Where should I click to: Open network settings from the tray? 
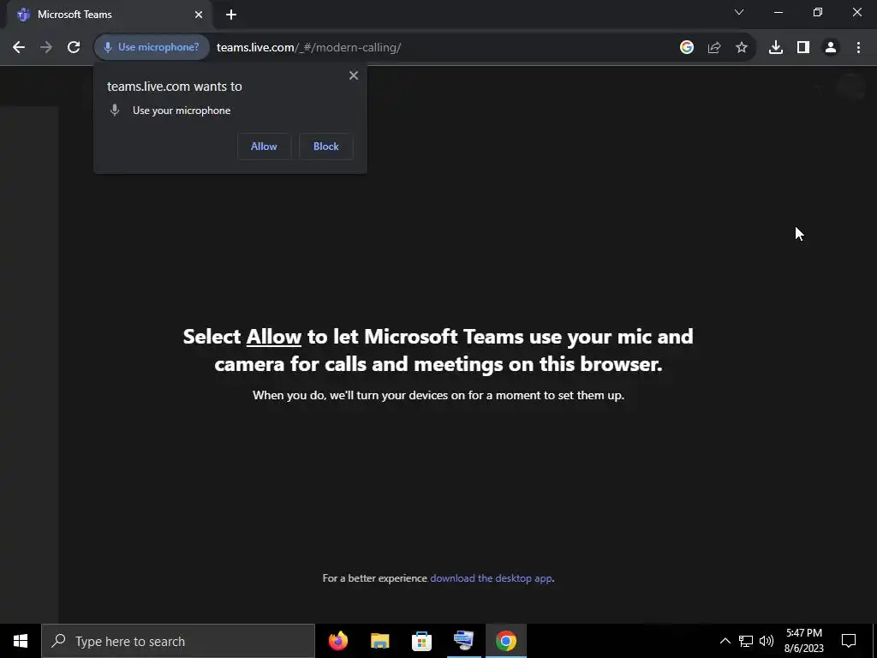pos(746,641)
